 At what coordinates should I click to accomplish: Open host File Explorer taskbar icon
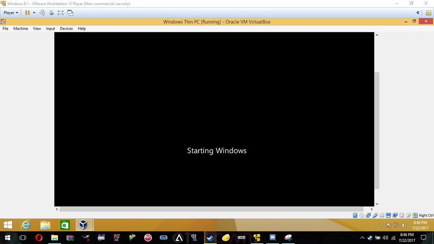click(x=55, y=238)
